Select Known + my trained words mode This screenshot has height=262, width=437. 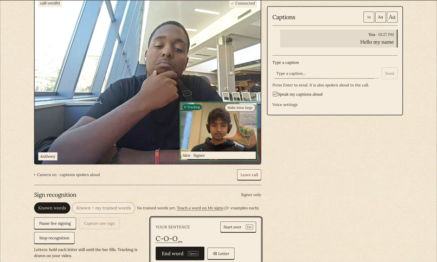coord(104,208)
